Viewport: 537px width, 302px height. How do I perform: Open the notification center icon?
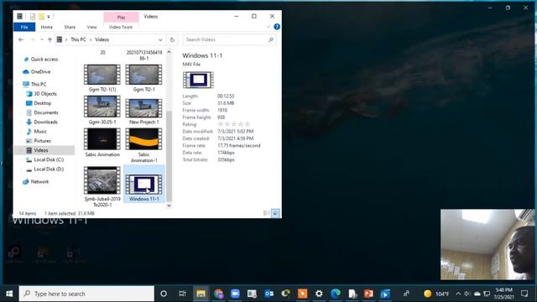click(x=524, y=294)
